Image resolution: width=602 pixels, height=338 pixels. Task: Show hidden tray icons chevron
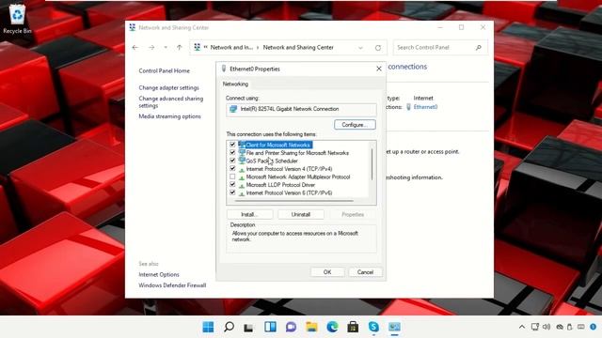[x=522, y=327]
